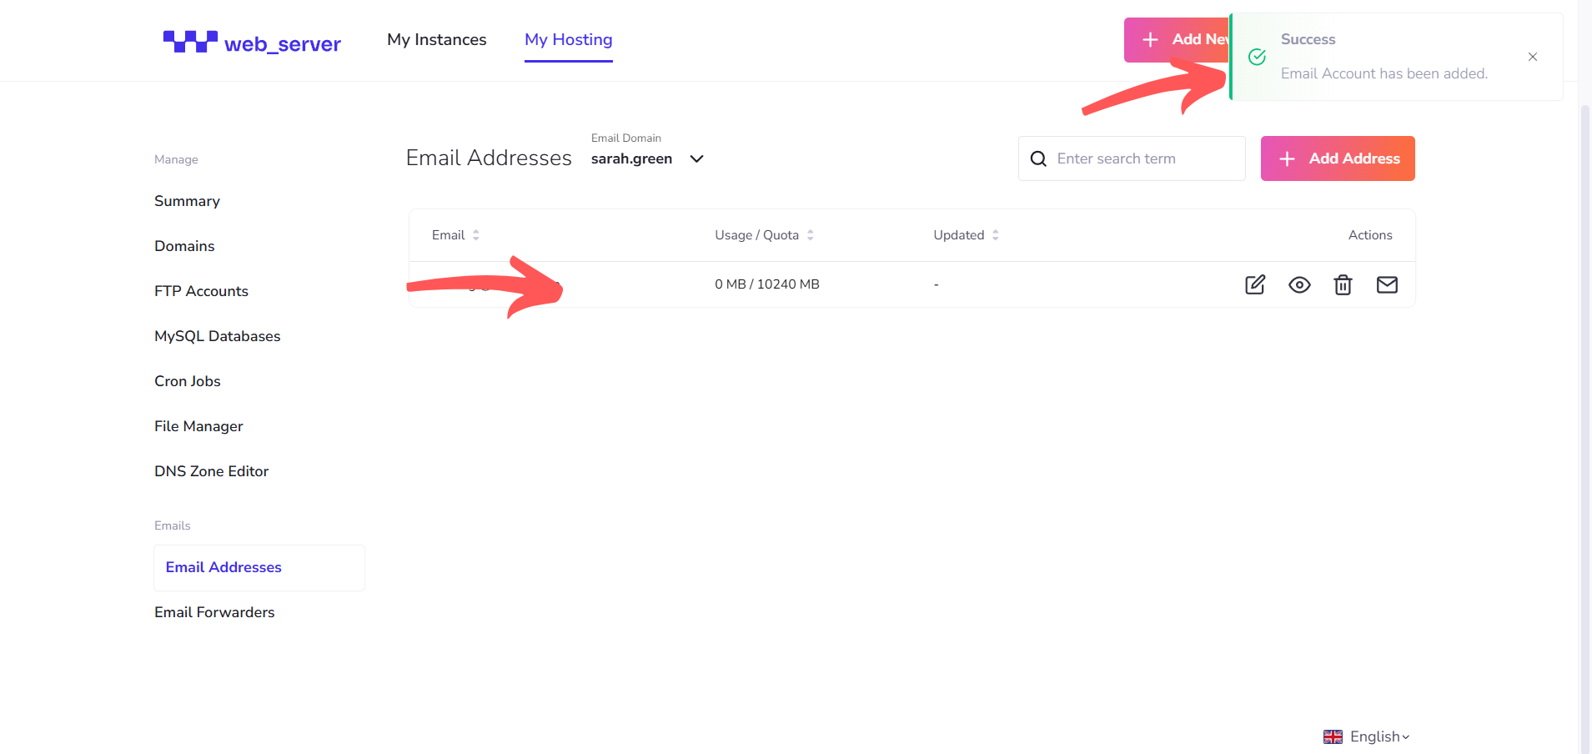
Task: Open Email Forwarders page
Action: click(x=214, y=612)
